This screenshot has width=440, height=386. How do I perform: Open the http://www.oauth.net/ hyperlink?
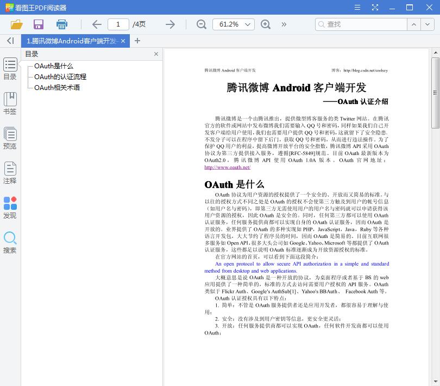pyautogui.click(x=228, y=166)
